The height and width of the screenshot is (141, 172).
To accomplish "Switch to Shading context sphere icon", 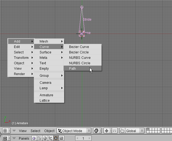I will click(45, 138).
